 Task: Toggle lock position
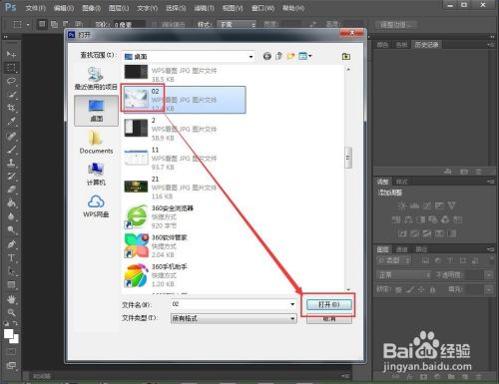pyautogui.click(x=421, y=290)
